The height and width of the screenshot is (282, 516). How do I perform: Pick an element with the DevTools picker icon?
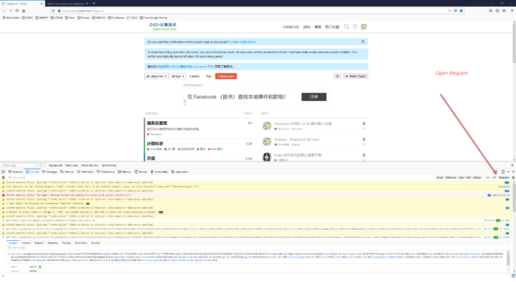click(3, 172)
